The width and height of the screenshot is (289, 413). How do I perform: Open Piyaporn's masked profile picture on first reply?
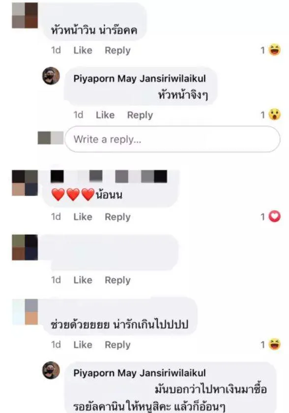tap(51, 76)
